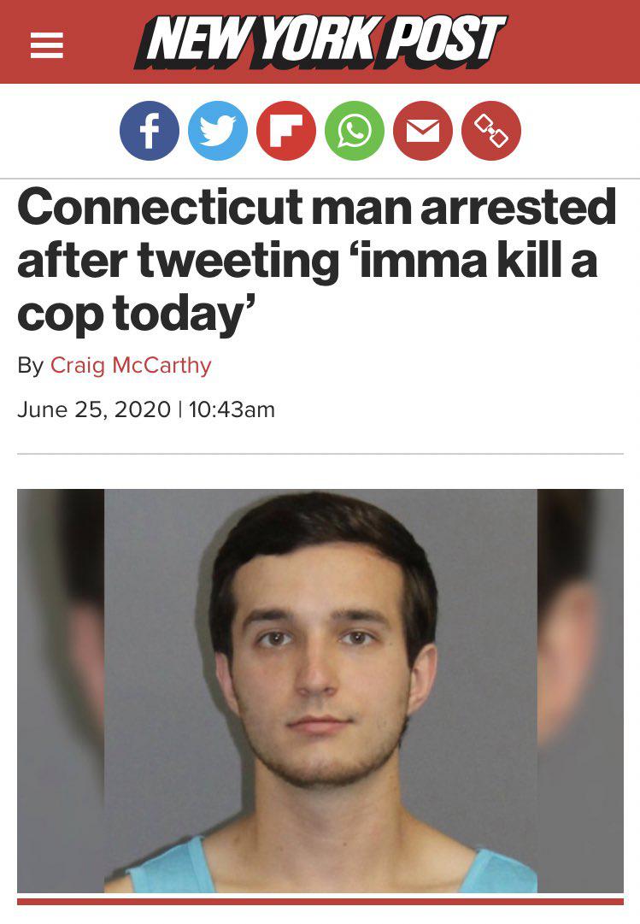This screenshot has height=924, width=640.
Task: Copy the article link
Action: click(x=491, y=131)
